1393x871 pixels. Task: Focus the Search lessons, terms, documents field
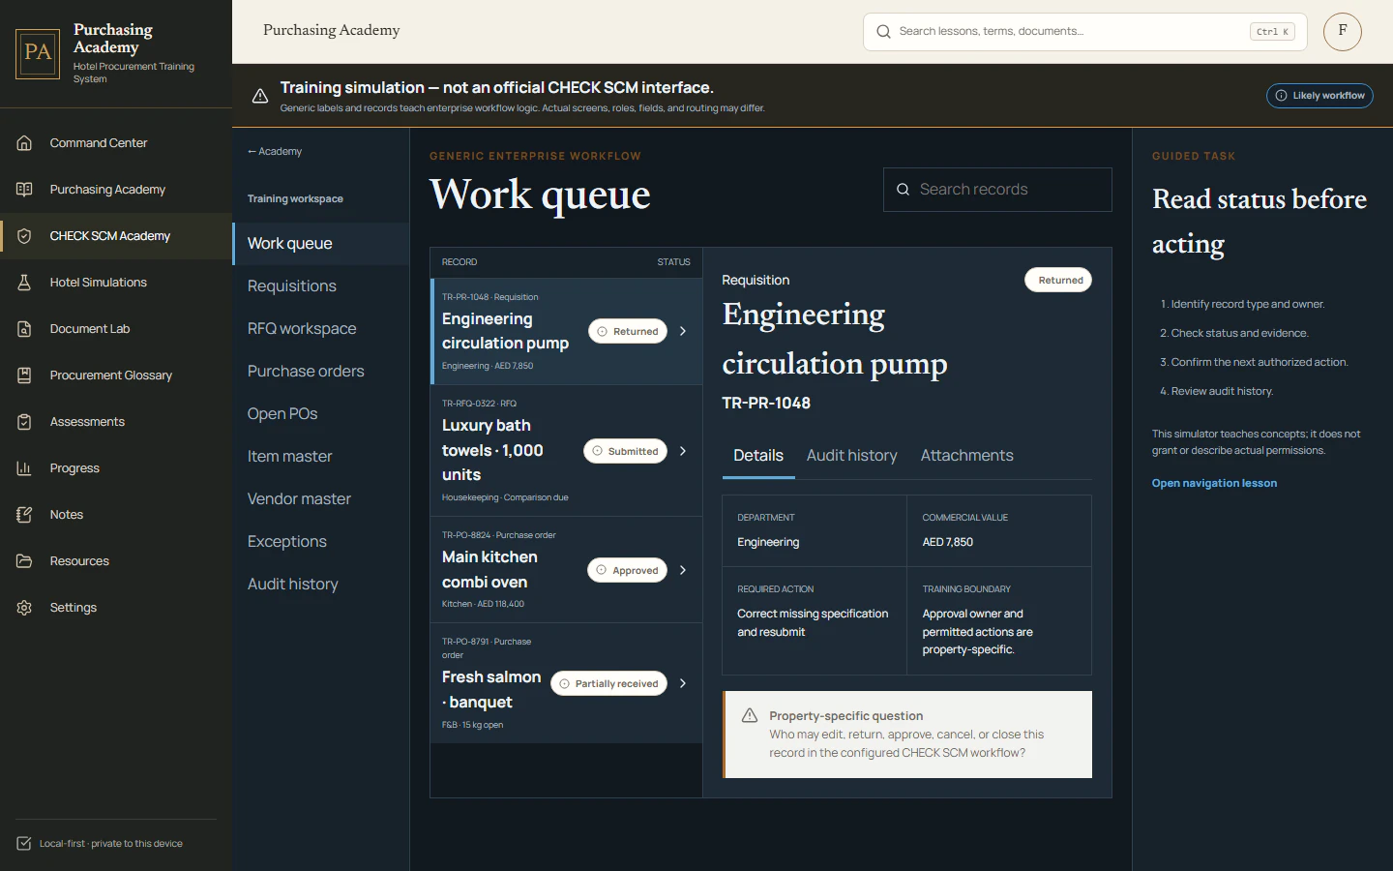coord(1085,32)
